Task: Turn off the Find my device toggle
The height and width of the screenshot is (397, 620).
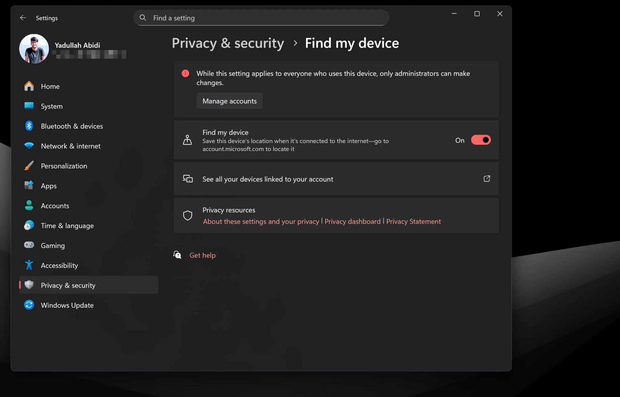Action: click(x=481, y=140)
